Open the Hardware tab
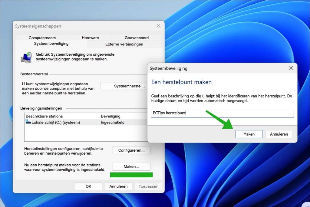The width and height of the screenshot is (310, 207). 90,38
